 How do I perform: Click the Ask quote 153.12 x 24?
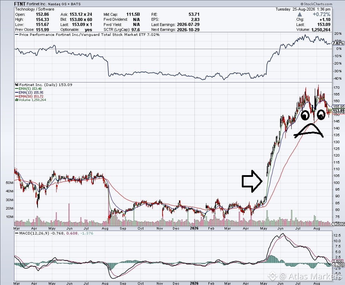pyautogui.click(x=81, y=14)
